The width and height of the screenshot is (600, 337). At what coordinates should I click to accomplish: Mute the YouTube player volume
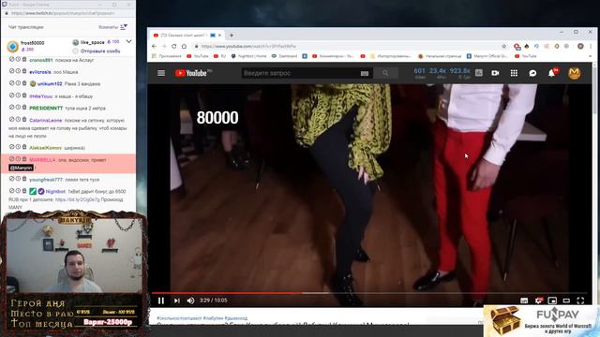click(190, 300)
